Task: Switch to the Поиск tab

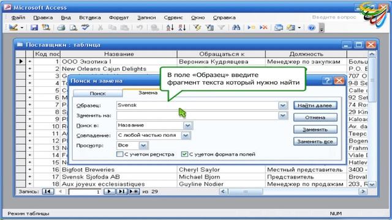Action: click(97, 94)
